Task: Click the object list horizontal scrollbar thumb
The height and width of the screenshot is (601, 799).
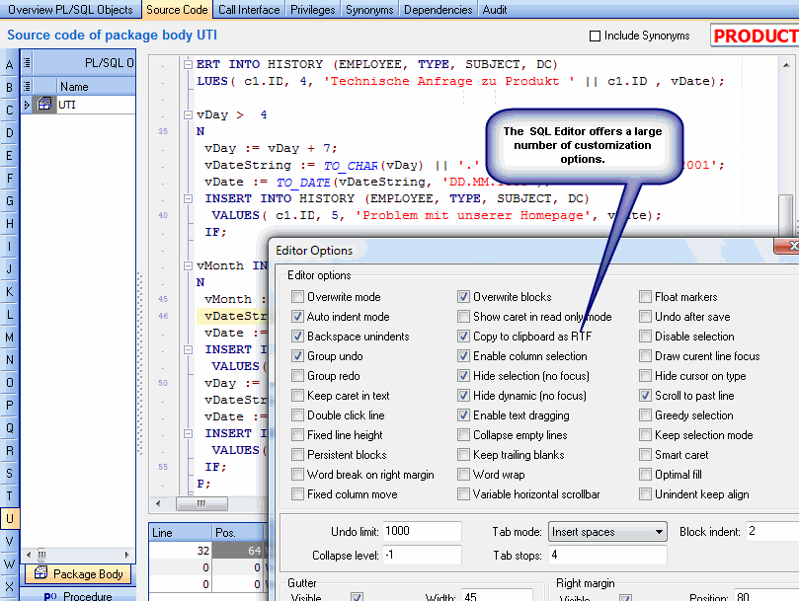Action: pos(41,555)
